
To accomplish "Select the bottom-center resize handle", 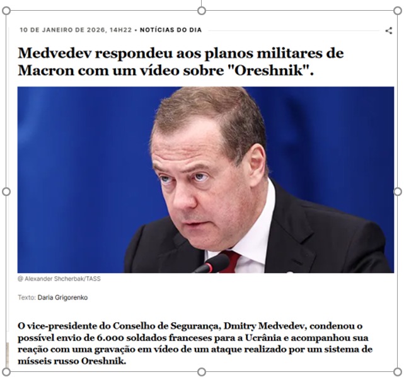I will [202, 372].
